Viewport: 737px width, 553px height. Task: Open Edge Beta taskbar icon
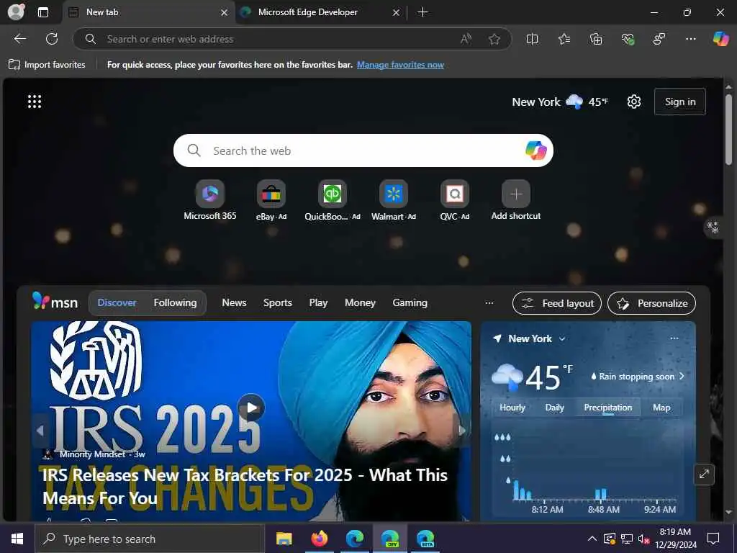tap(425, 539)
